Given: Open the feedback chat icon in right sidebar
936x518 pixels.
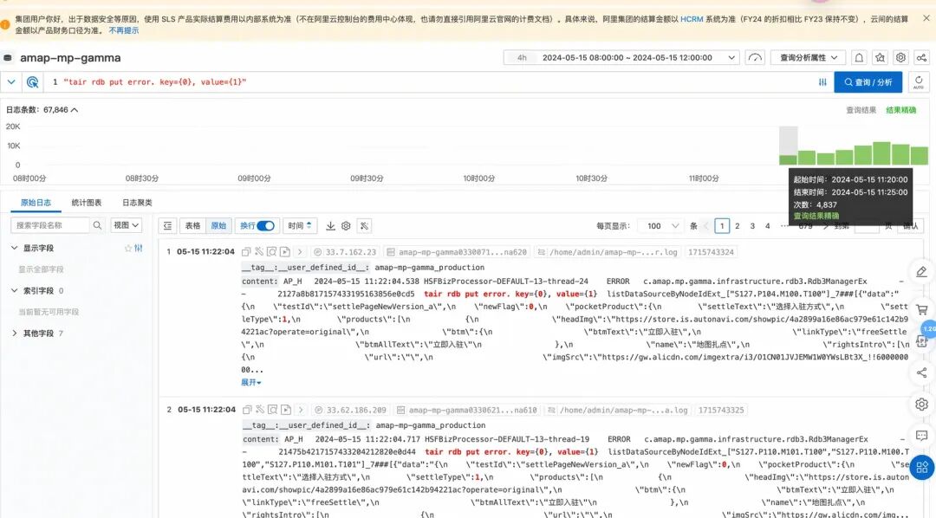Looking at the screenshot, I should 921,436.
